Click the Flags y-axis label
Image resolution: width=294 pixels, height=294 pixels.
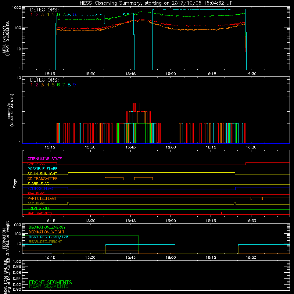pos(15,183)
